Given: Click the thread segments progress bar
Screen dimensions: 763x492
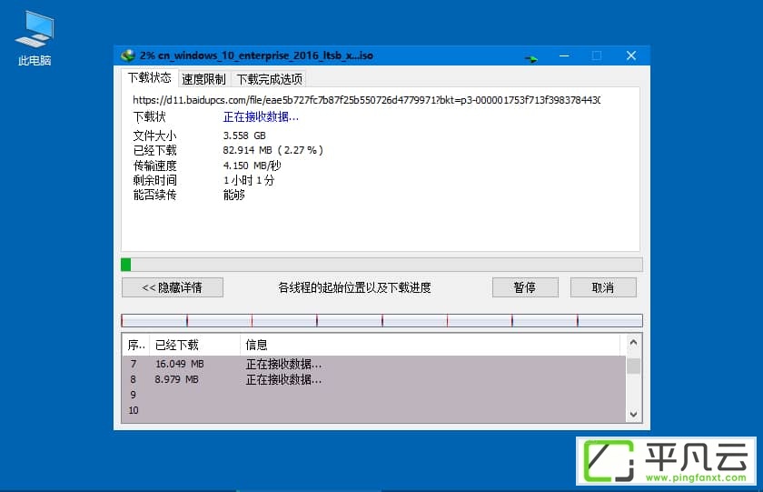Looking at the screenshot, I should pyautogui.click(x=381, y=320).
